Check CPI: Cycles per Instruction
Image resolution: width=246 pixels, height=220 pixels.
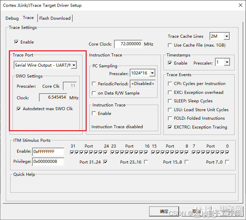(x=170, y=84)
